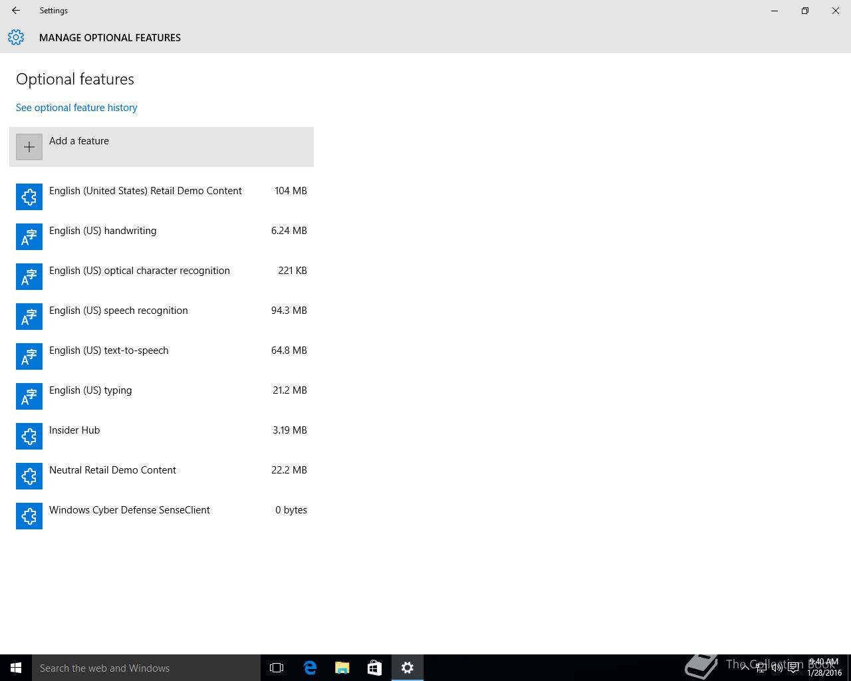Select the English (United States) Retail Demo Content icon
This screenshot has width=851, height=681.
coord(29,197)
